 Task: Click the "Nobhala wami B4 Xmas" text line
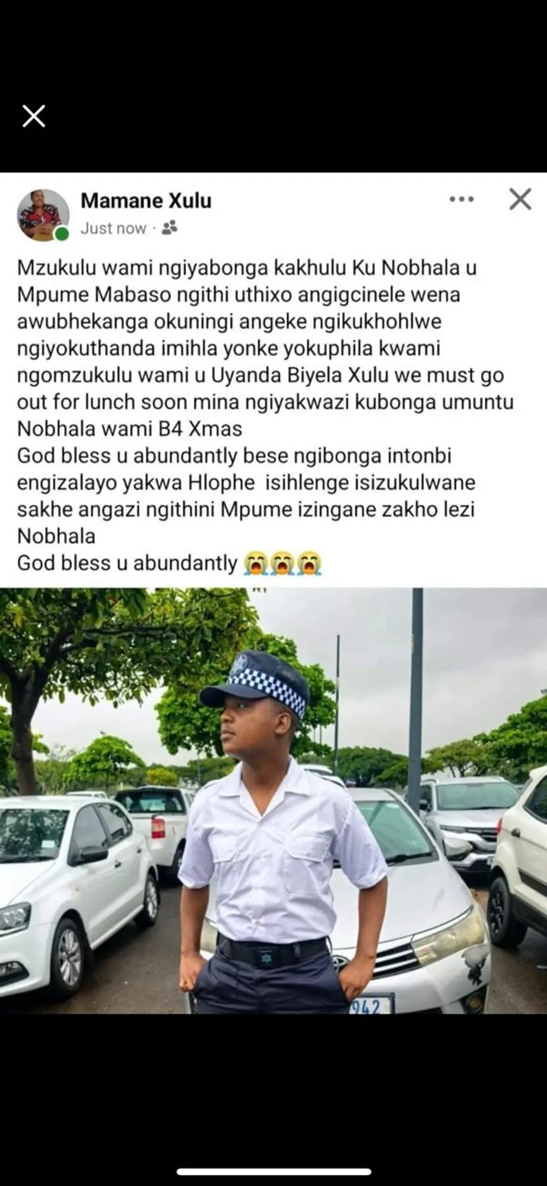(x=130, y=429)
